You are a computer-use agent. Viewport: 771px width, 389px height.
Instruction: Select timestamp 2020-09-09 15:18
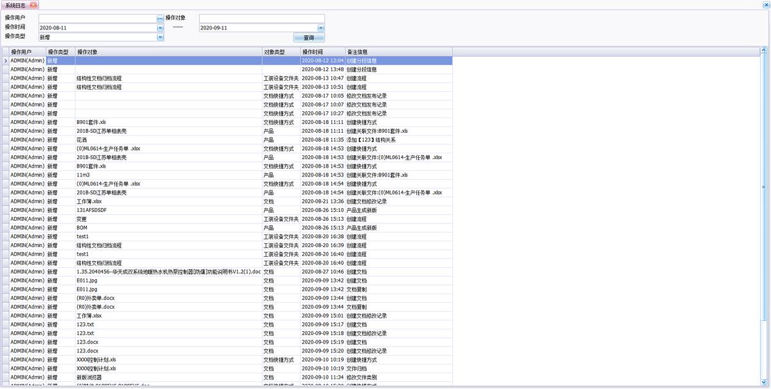323,333
